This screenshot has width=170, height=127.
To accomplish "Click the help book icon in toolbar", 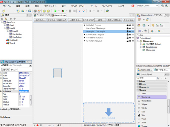I will pyautogui.click(x=107, y=11).
